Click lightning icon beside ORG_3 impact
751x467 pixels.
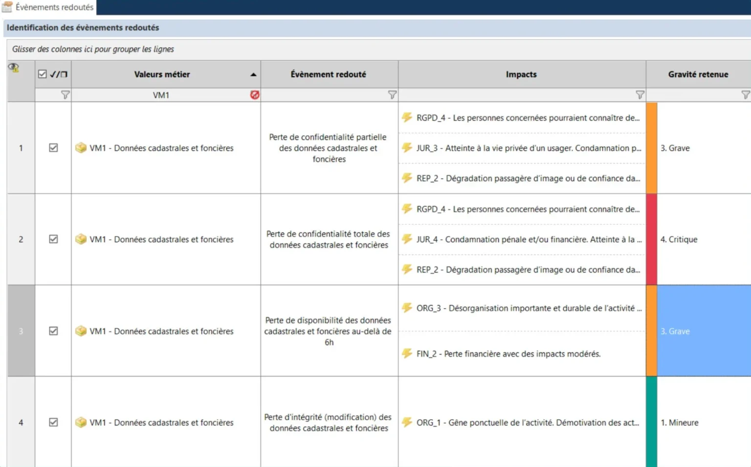tap(407, 307)
